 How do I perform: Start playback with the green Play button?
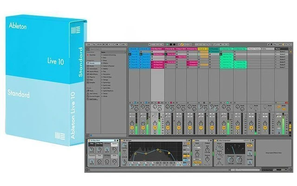click(167, 45)
